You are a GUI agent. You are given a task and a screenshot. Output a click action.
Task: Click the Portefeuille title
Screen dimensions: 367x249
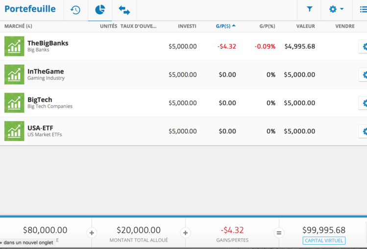click(x=30, y=9)
